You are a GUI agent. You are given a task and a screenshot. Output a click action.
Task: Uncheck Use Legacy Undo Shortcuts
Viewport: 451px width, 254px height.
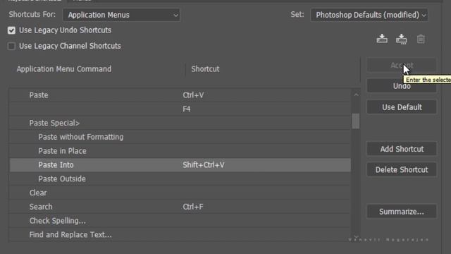[11, 30]
